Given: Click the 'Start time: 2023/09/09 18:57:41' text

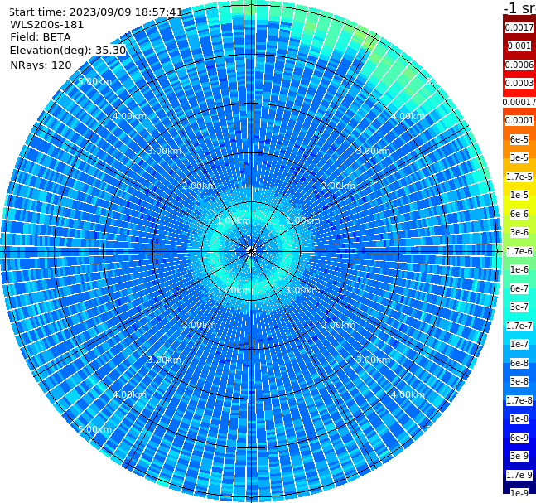Looking at the screenshot, I should (x=95, y=12).
